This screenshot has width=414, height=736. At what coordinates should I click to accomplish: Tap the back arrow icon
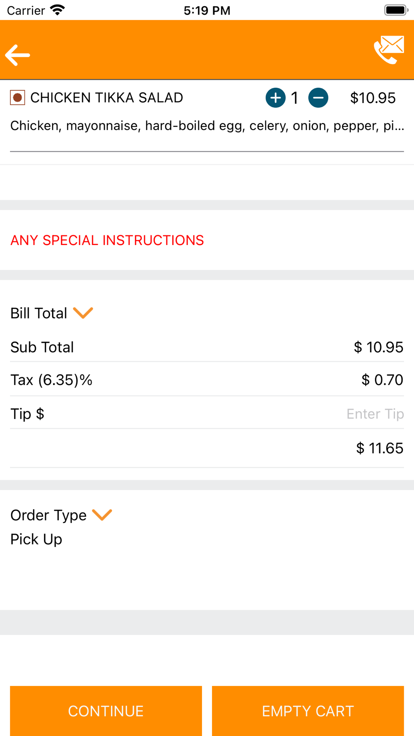click(17, 55)
